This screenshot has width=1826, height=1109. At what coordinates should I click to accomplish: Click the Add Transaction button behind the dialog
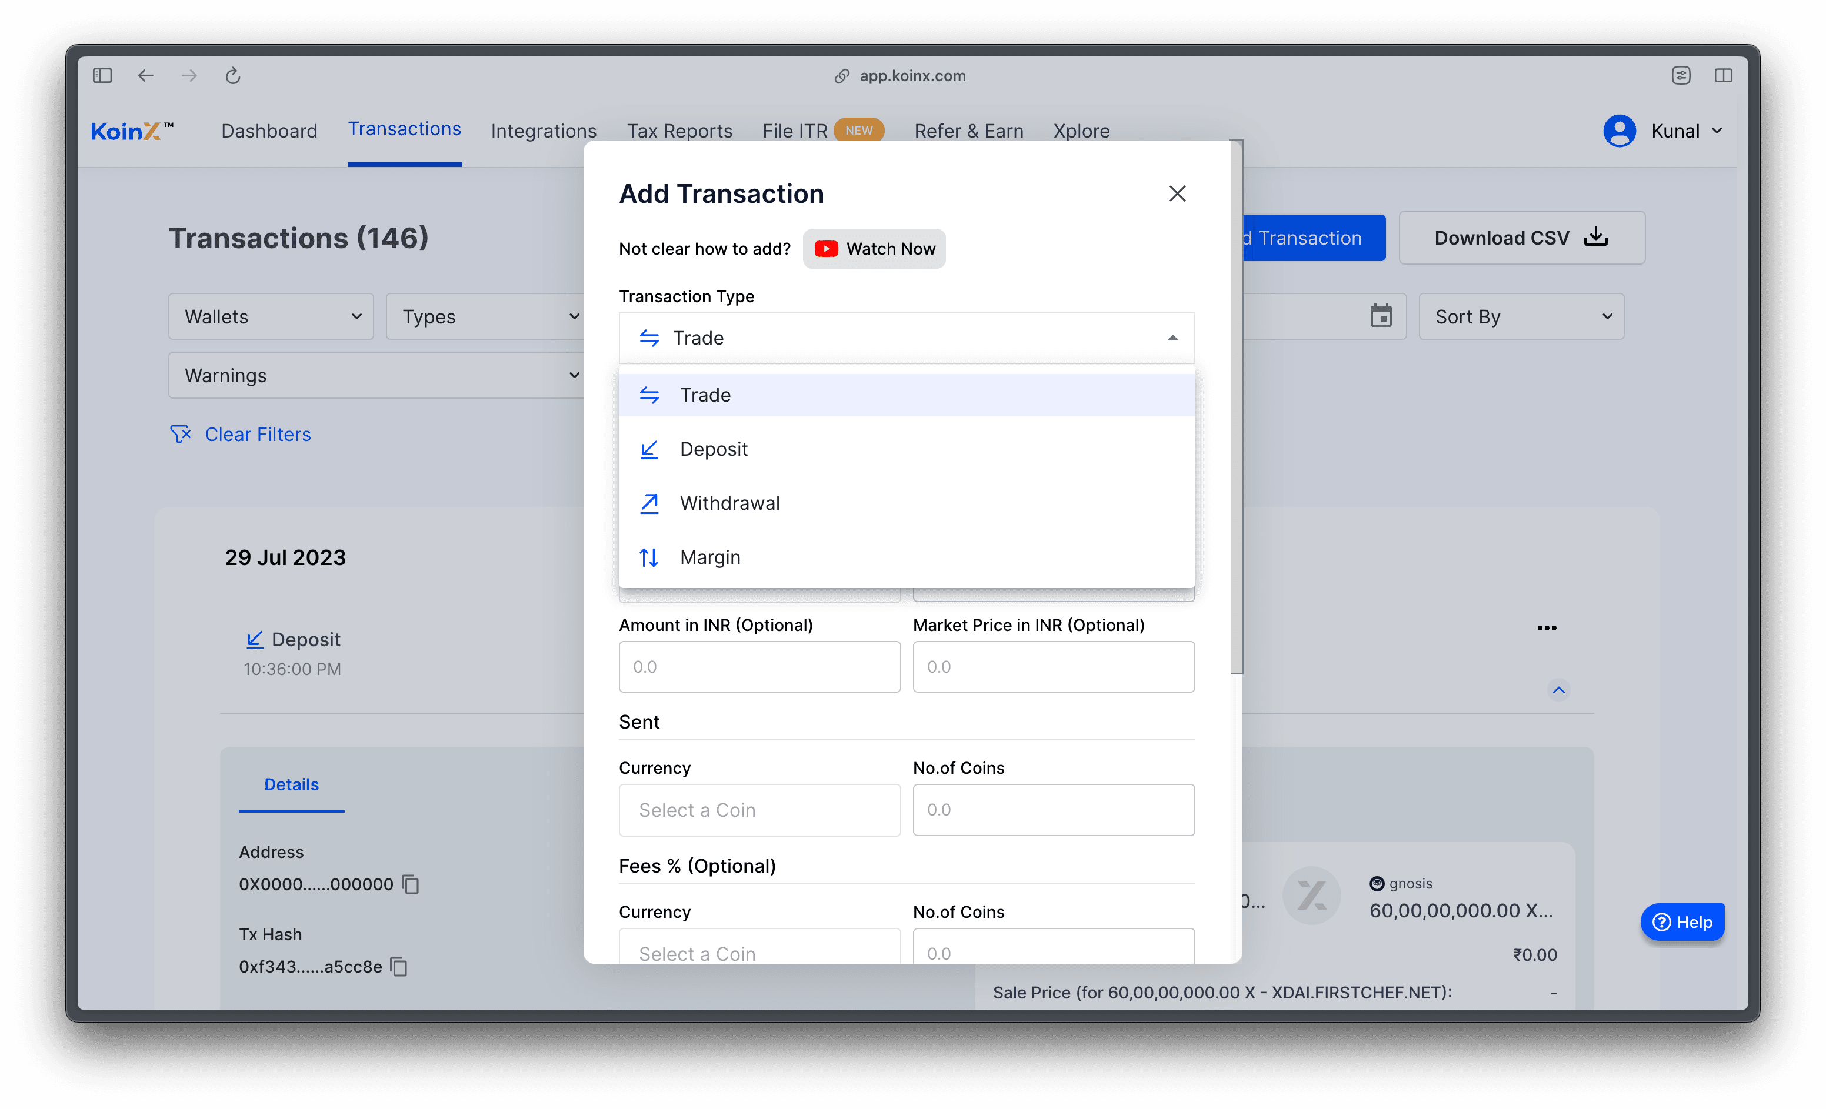click(x=1313, y=238)
